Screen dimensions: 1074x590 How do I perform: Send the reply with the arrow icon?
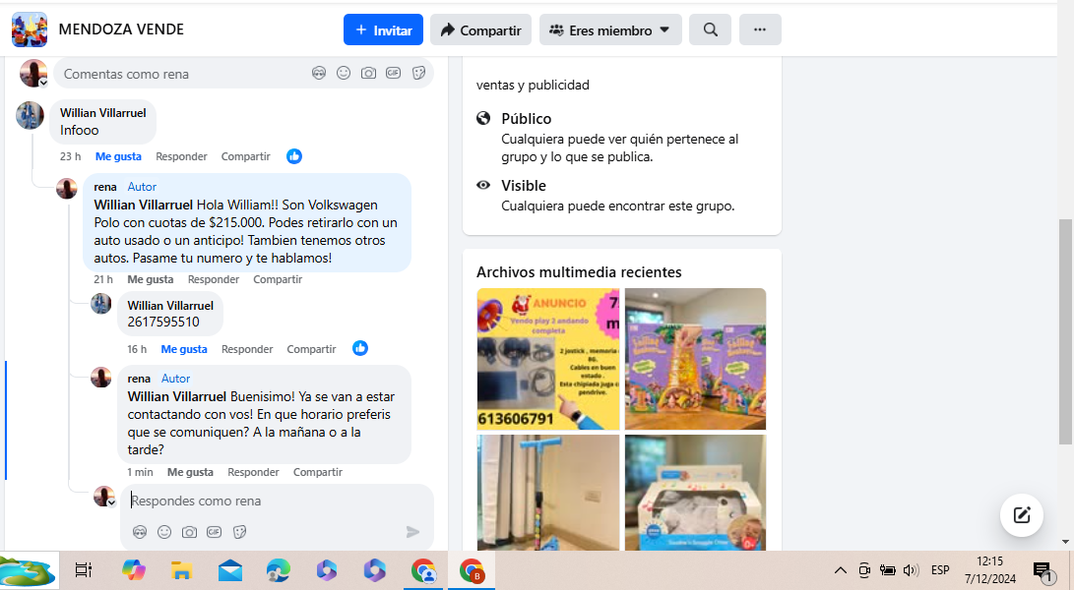(x=412, y=532)
